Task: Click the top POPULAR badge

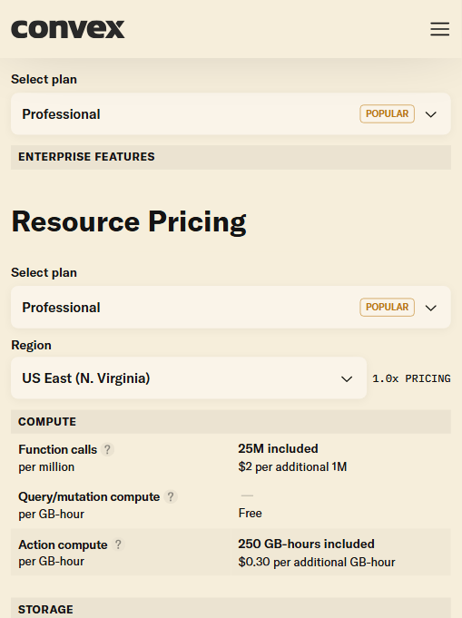Action: [x=387, y=113]
